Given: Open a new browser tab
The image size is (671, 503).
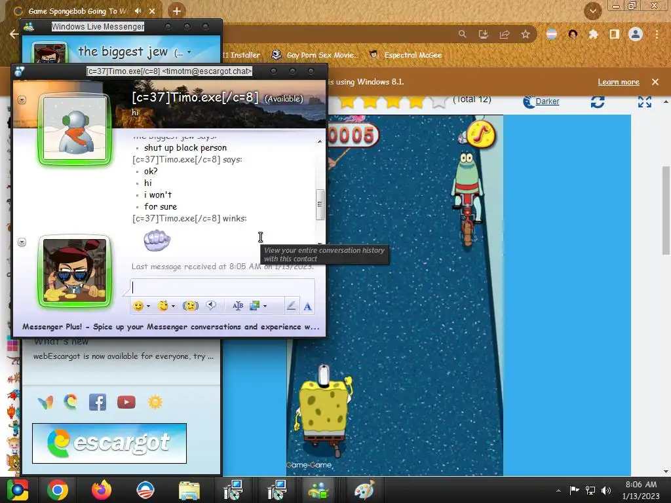Looking at the screenshot, I should 177,11.
